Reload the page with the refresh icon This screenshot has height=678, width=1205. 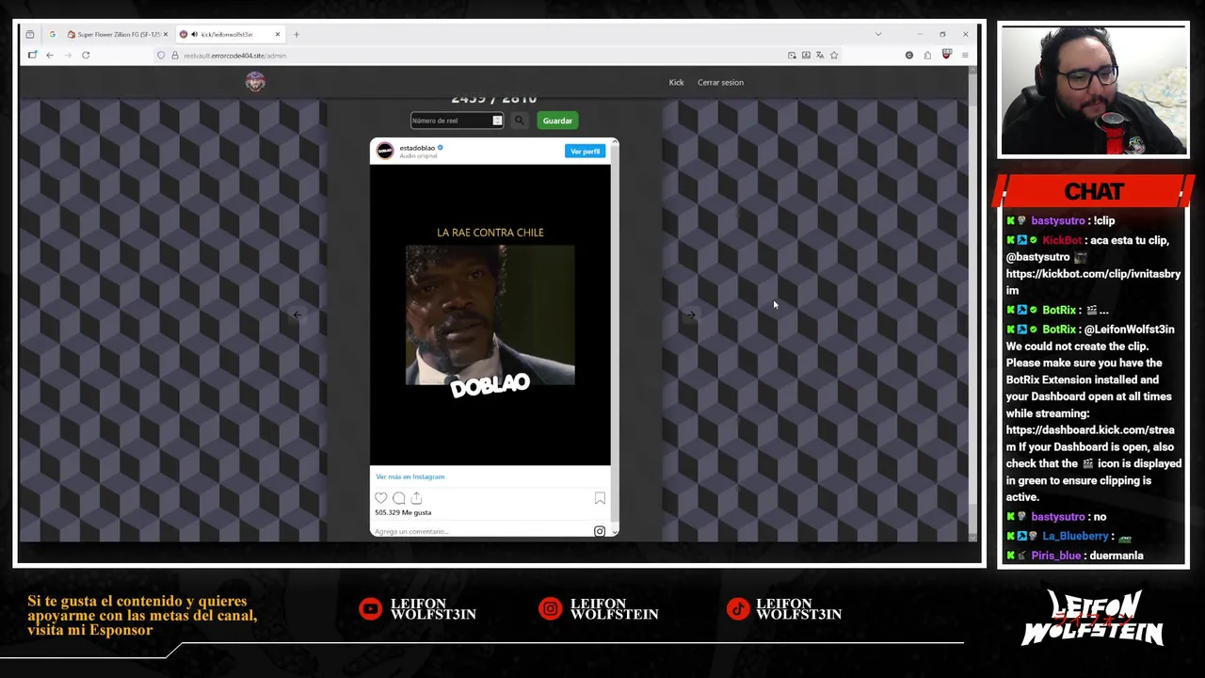(x=86, y=56)
